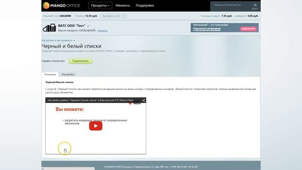Click the MANGO OFFICE logo

point(61,6)
